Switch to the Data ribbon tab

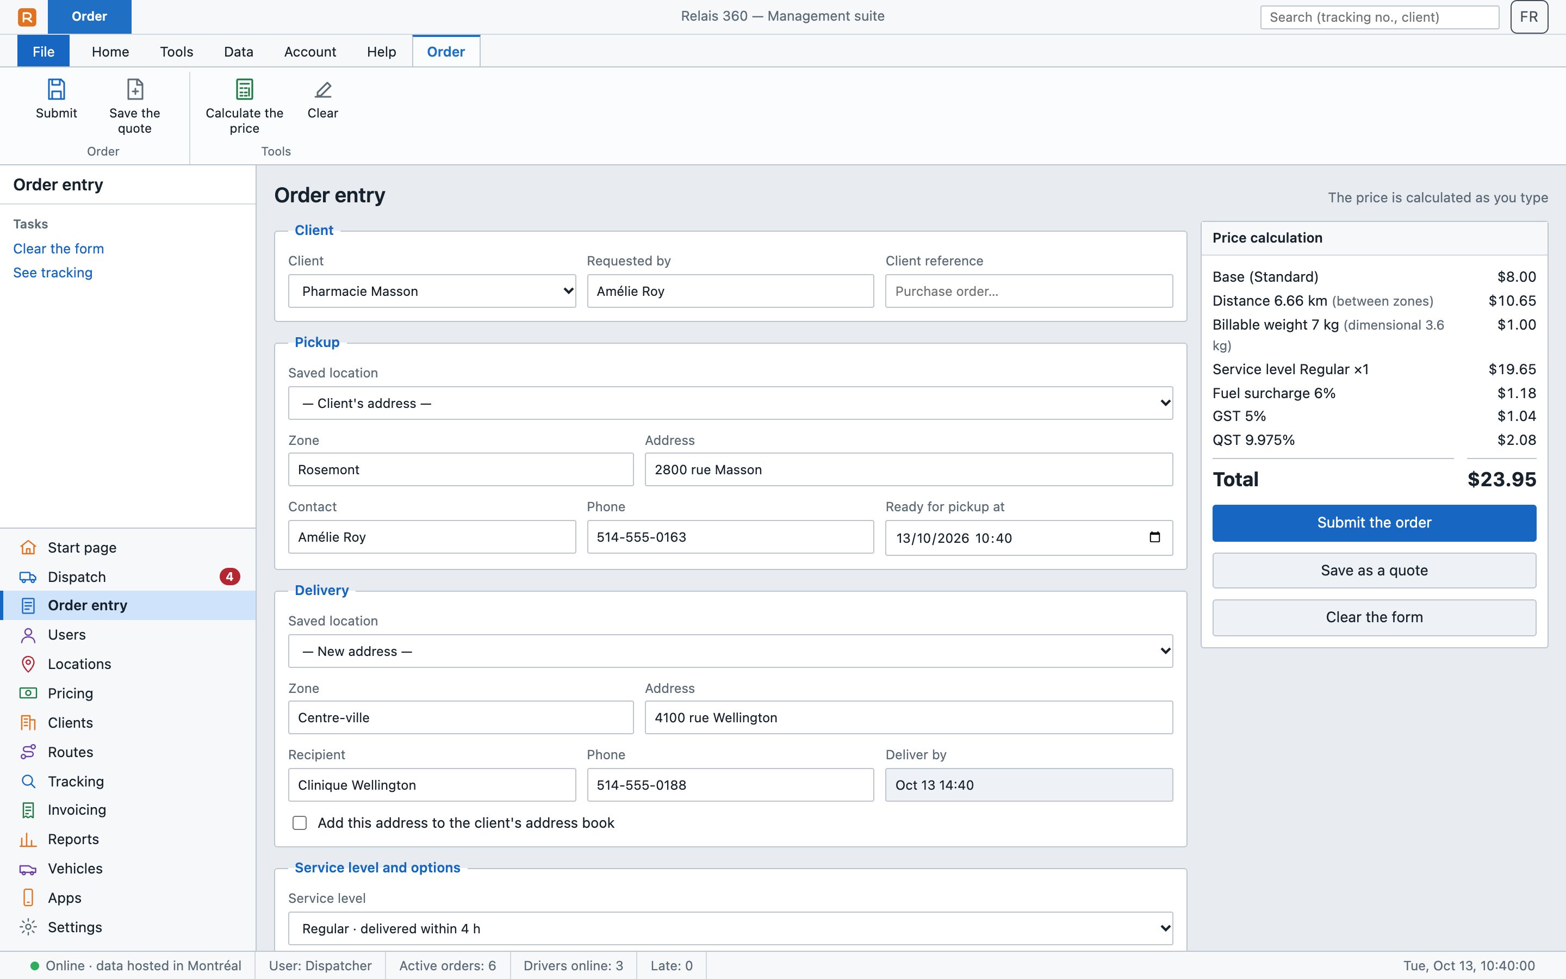238,51
